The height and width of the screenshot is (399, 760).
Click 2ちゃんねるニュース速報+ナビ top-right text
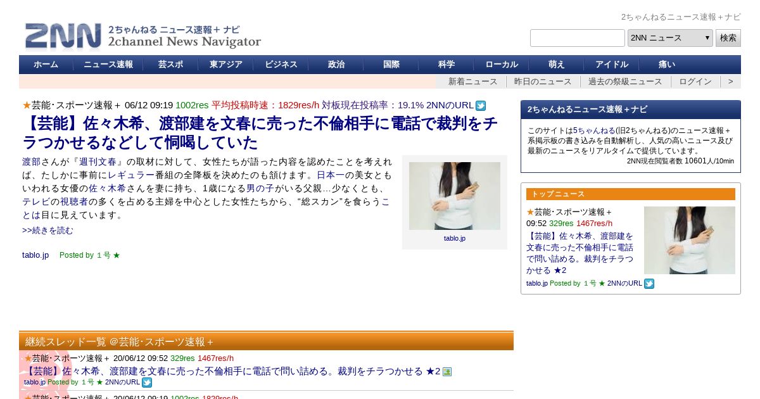(x=681, y=17)
